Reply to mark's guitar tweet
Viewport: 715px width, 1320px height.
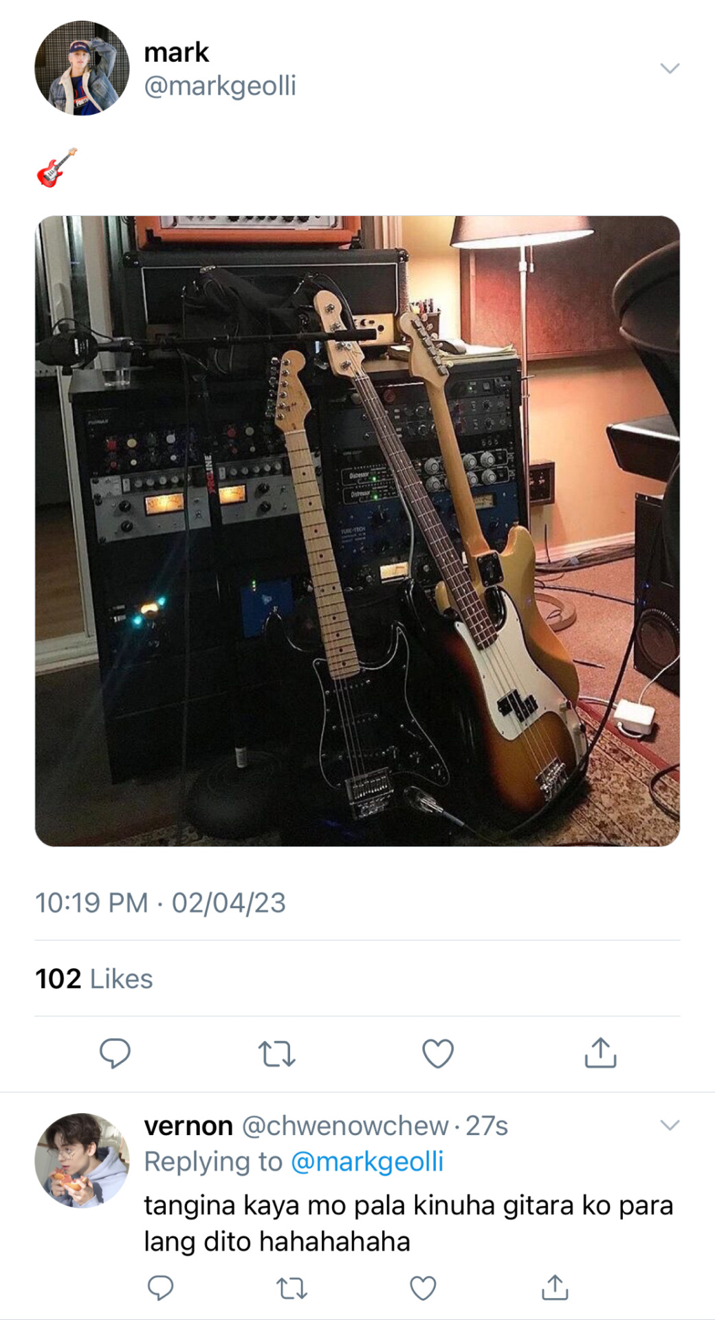(115, 1053)
